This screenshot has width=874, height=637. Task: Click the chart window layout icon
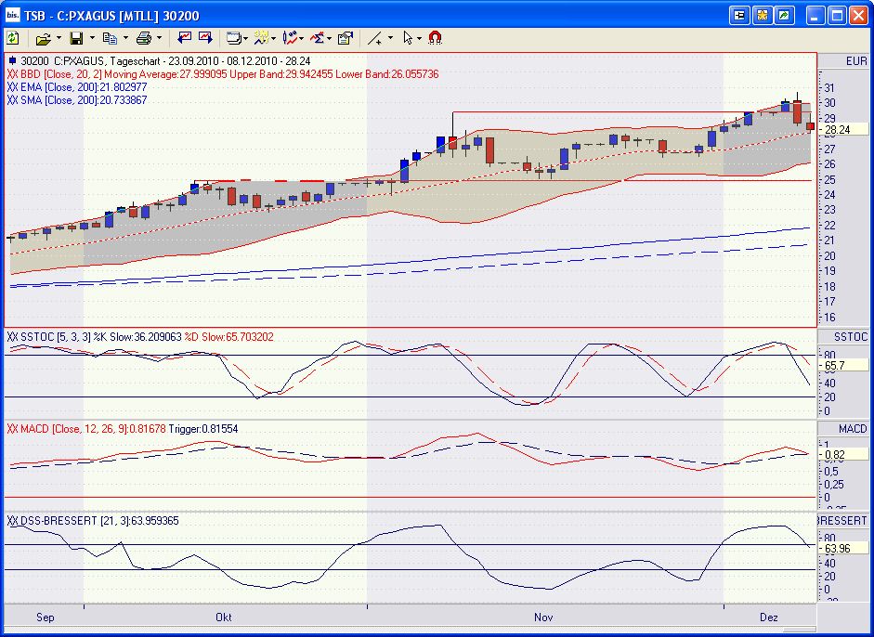click(x=234, y=38)
